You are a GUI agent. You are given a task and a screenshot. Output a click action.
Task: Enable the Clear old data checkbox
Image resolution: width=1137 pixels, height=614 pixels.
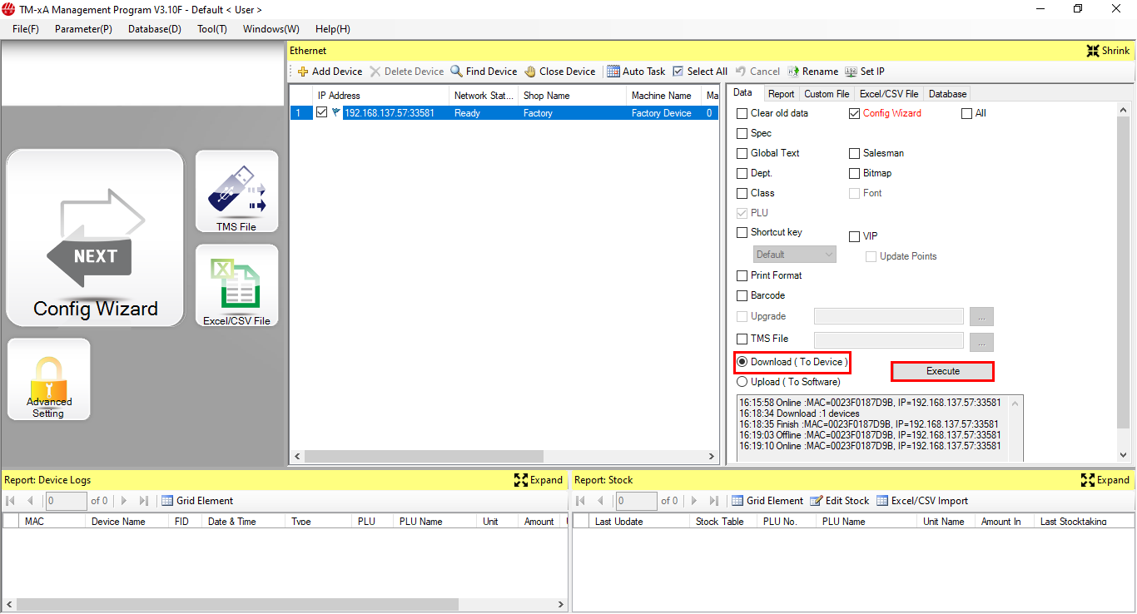(742, 113)
